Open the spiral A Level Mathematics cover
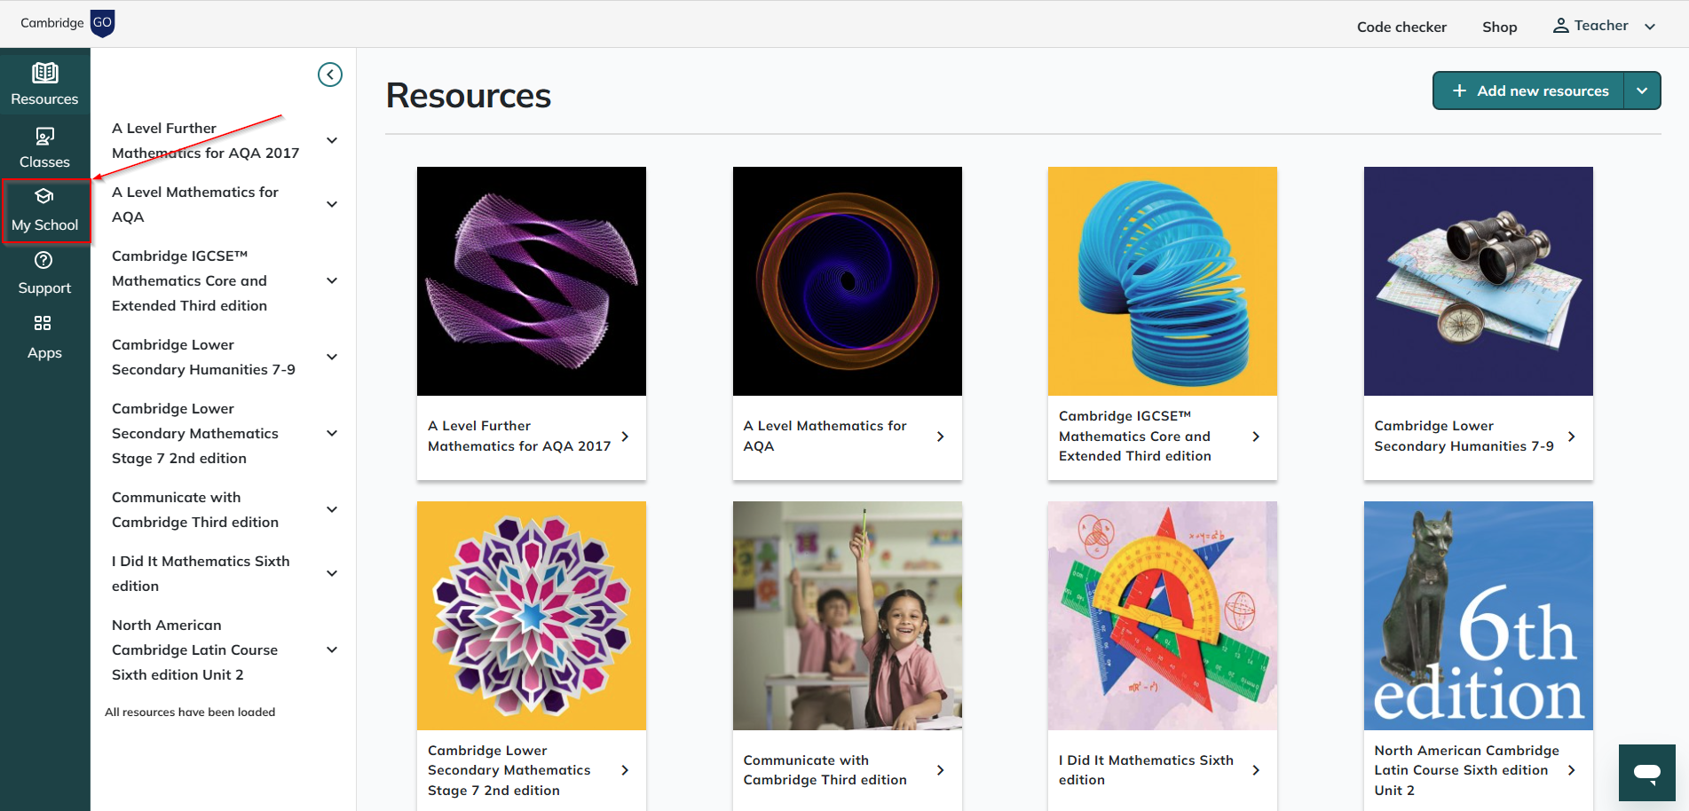Image resolution: width=1689 pixels, height=811 pixels. (x=848, y=281)
